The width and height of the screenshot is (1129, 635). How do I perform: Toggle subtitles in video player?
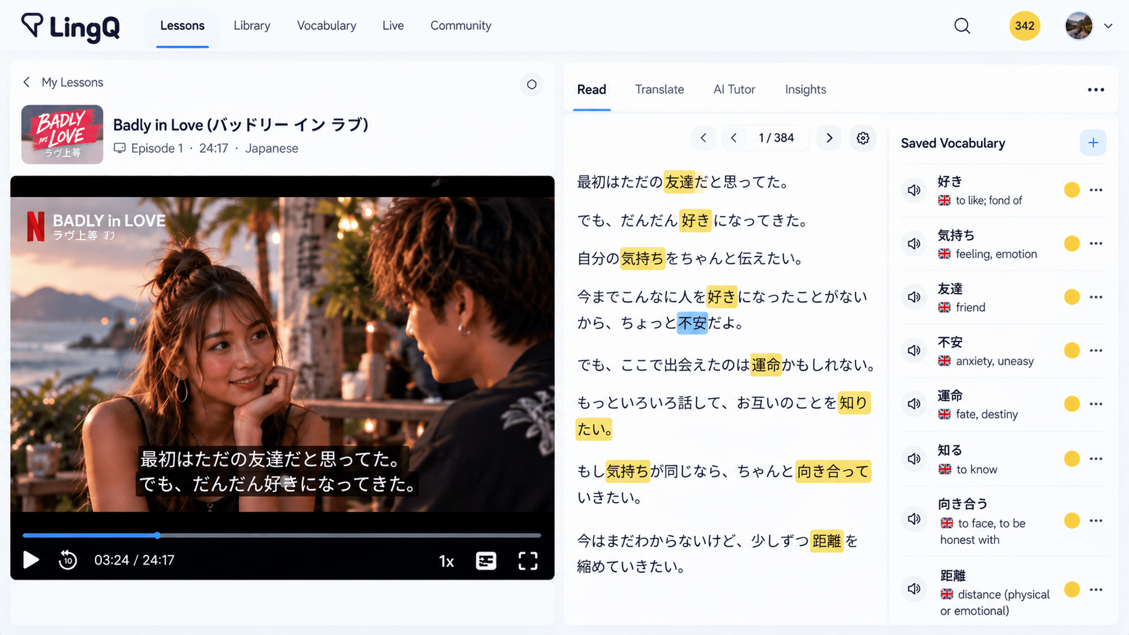click(486, 561)
